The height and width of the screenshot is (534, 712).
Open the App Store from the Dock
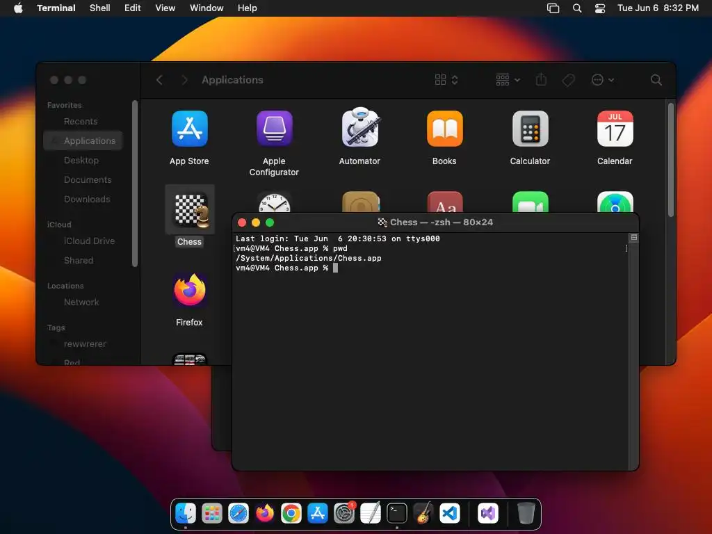pos(317,513)
